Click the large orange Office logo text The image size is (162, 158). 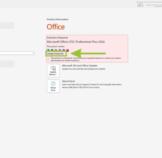click(x=56, y=27)
